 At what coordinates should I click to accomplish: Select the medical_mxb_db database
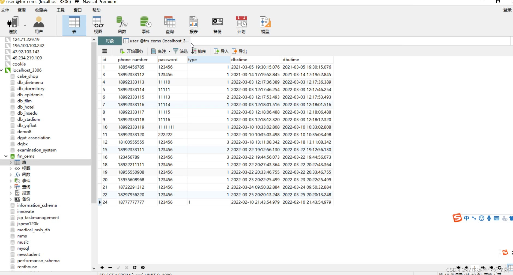tap(34, 230)
